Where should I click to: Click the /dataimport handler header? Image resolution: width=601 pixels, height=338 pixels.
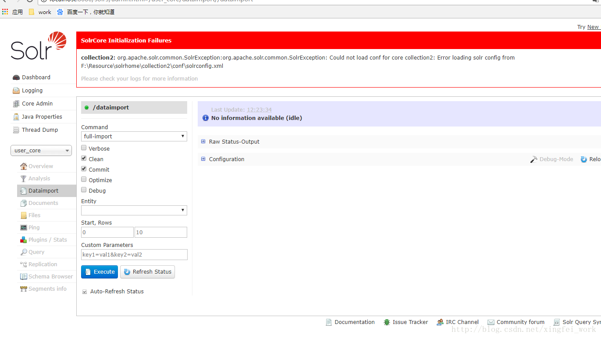[134, 108]
